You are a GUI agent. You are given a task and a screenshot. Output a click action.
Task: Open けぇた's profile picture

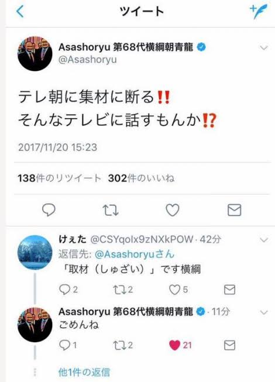tap(35, 252)
